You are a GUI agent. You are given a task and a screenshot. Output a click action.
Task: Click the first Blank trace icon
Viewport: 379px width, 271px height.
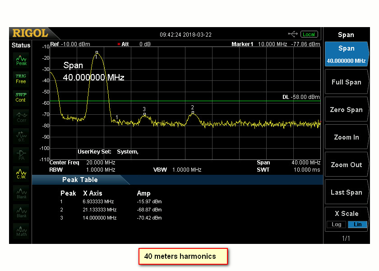pos(21,193)
